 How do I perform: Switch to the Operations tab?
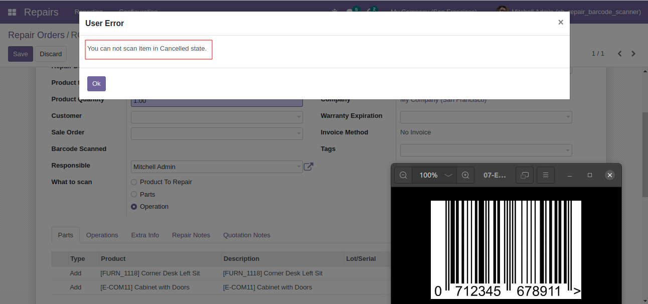[102, 235]
